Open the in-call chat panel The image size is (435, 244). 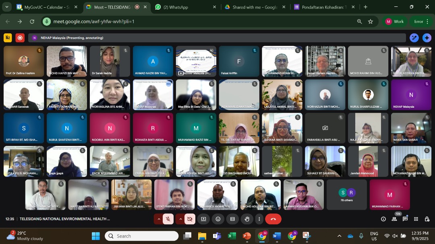click(405, 219)
